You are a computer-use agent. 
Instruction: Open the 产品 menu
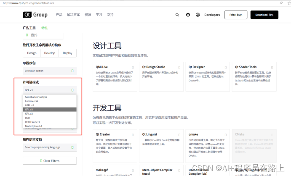click(x=59, y=15)
